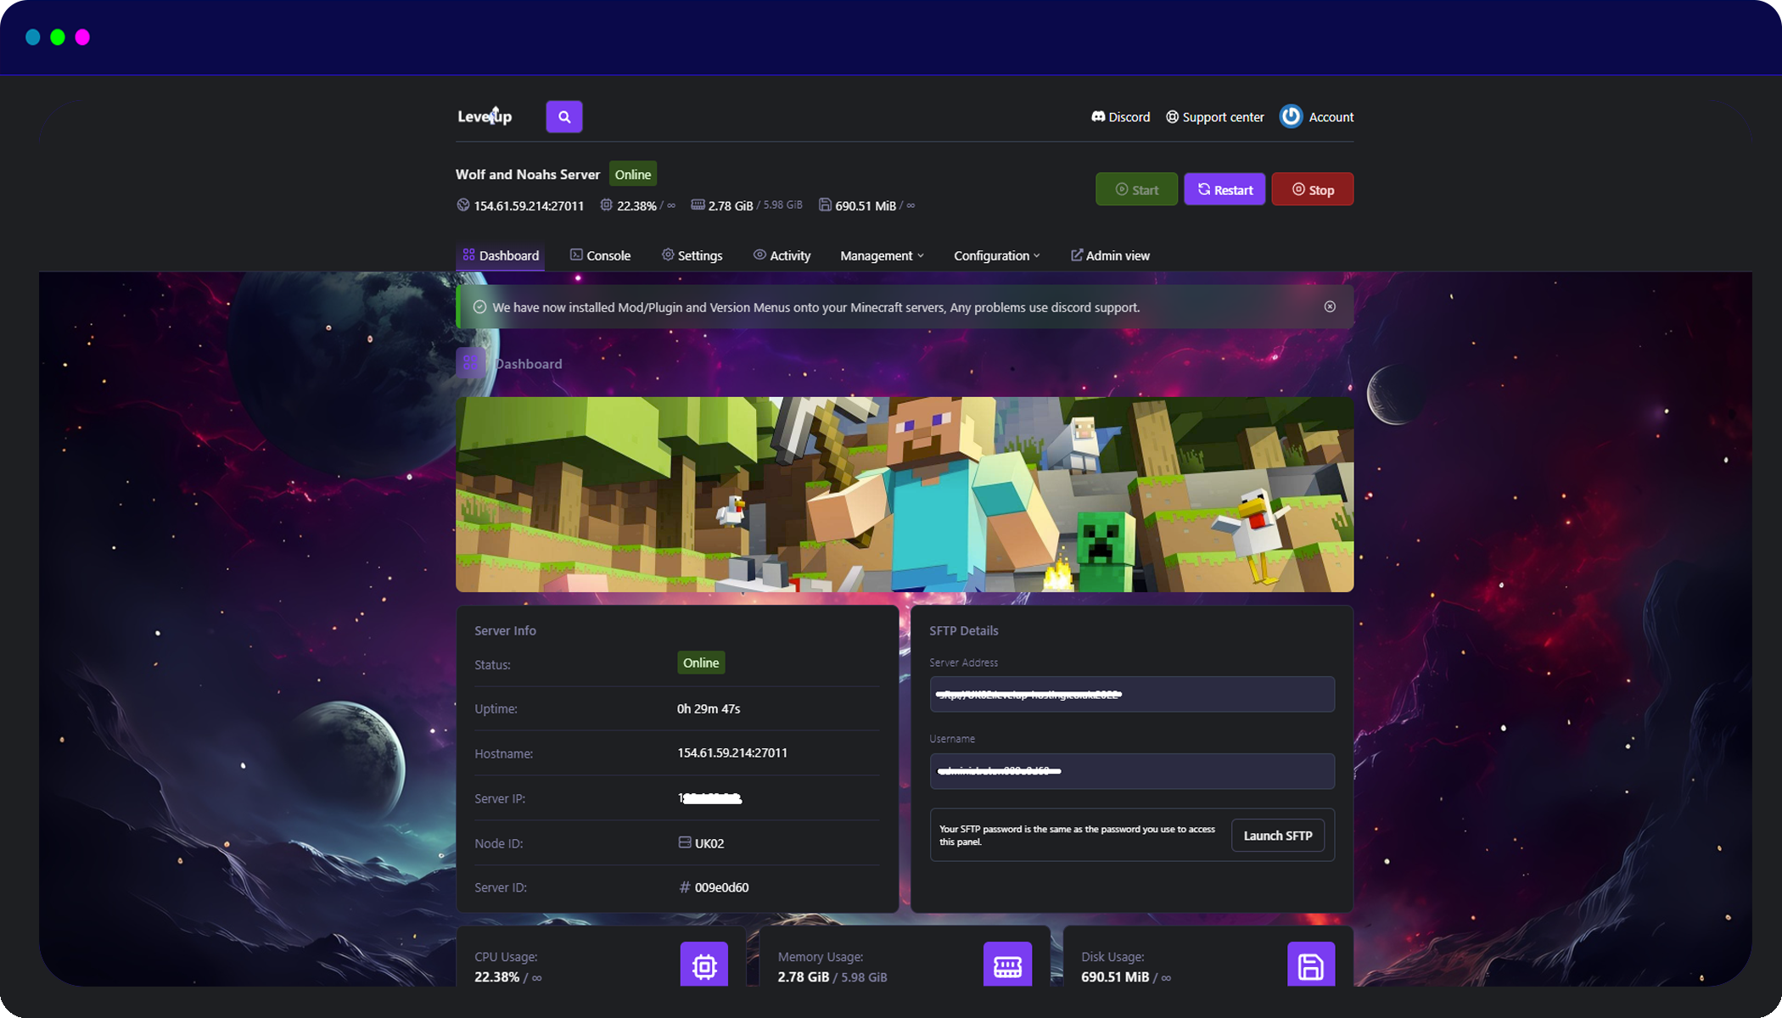Open the Management dropdown

tap(881, 255)
